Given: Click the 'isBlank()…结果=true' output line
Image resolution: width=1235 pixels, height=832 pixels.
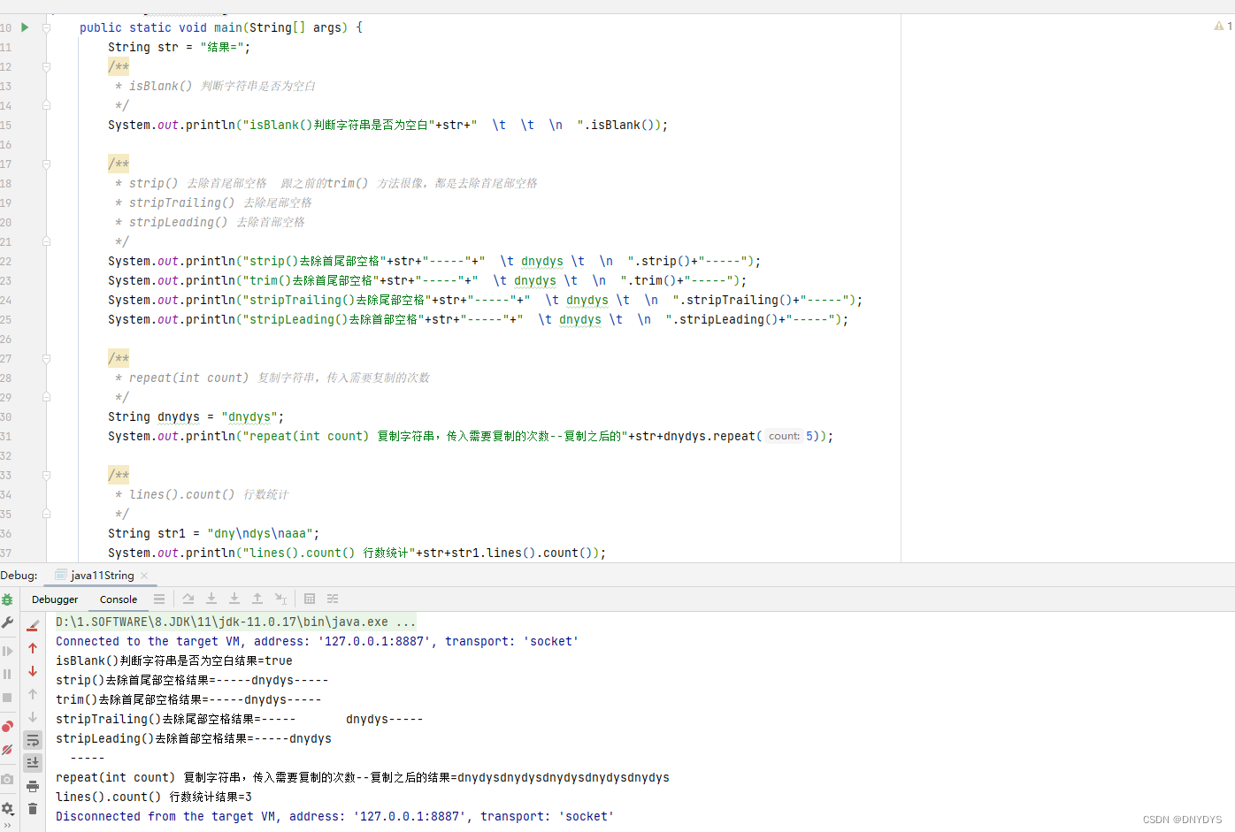Looking at the screenshot, I should coord(174,661).
